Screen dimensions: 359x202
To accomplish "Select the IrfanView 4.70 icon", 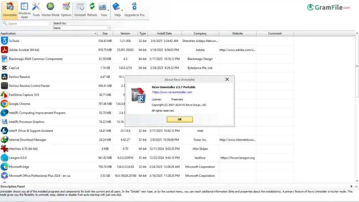I will tap(4, 149).
